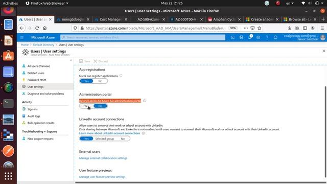Switch to the Create an Identity tab
Image resolution: width=327 pixels, height=184 pixels.
click(262, 19)
